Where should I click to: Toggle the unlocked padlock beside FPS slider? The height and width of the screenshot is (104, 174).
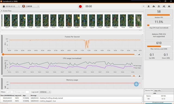click(139, 54)
